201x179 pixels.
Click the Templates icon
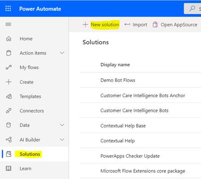coord(9,96)
